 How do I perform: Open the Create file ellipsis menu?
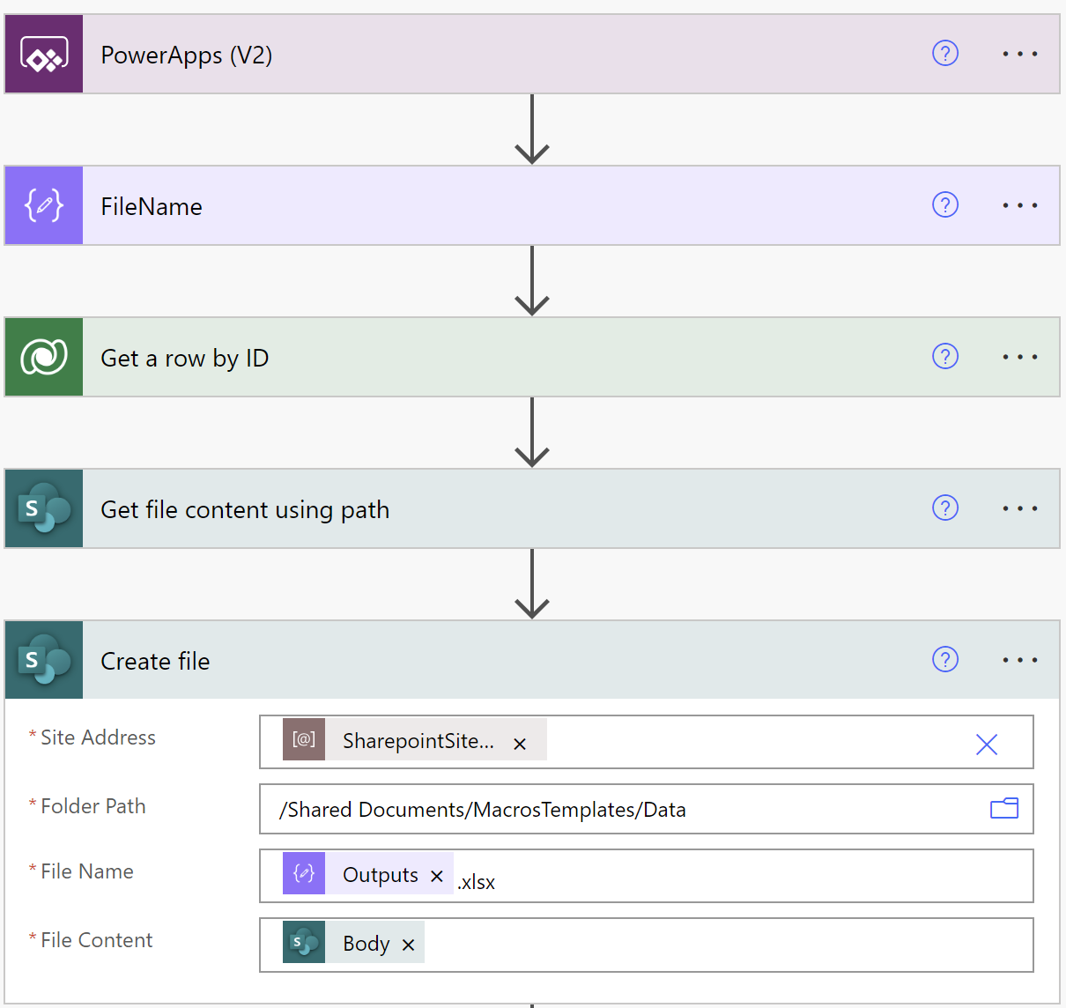point(1019,660)
